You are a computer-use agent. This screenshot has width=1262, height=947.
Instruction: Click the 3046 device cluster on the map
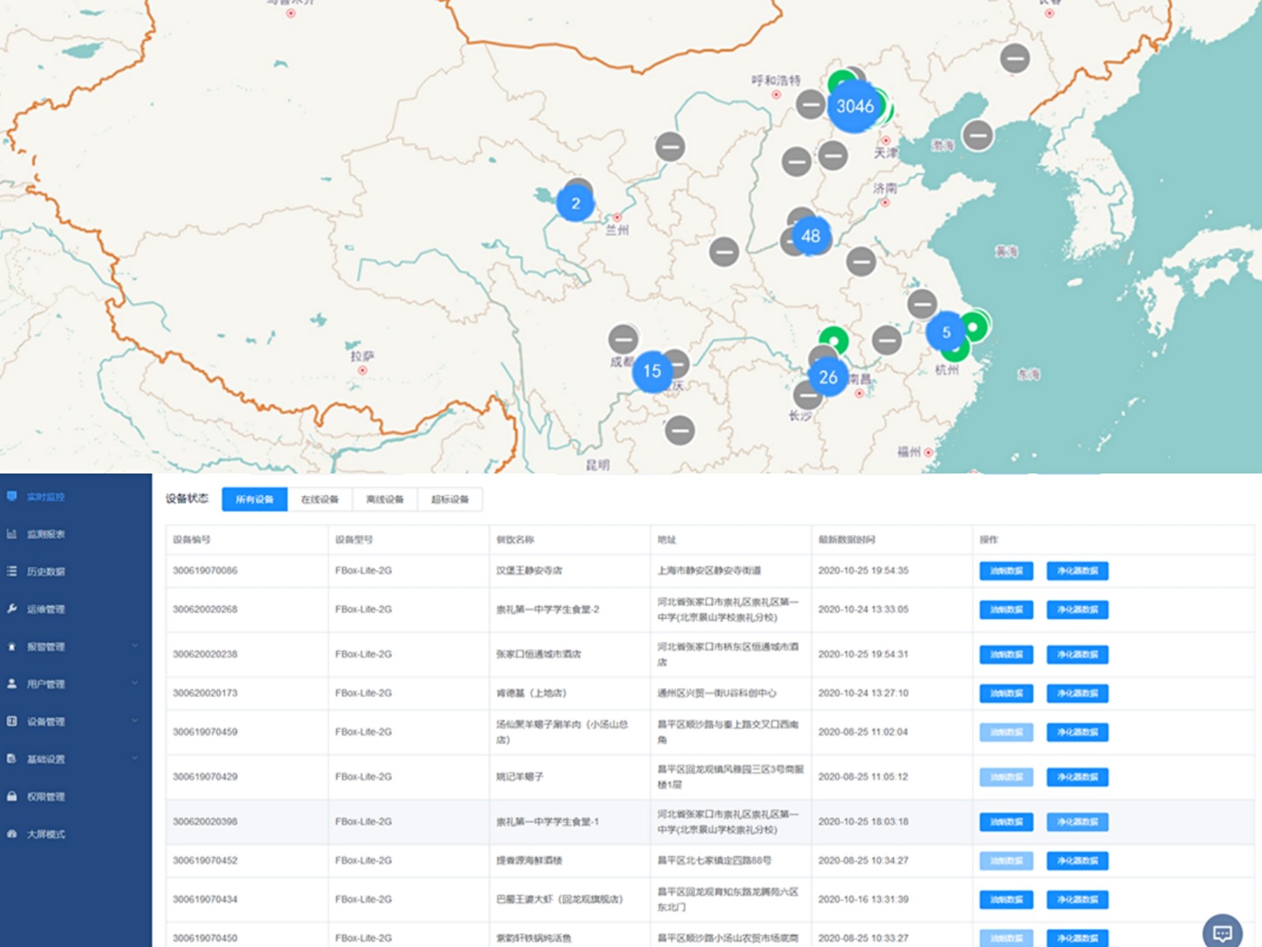(855, 107)
